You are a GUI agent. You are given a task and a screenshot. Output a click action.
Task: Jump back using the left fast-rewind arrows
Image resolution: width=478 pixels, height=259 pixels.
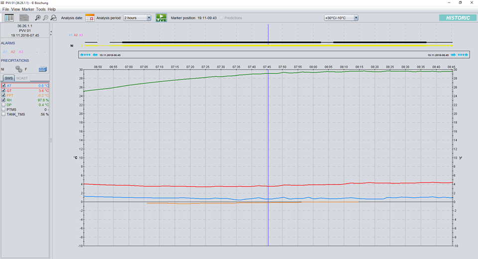86,55
